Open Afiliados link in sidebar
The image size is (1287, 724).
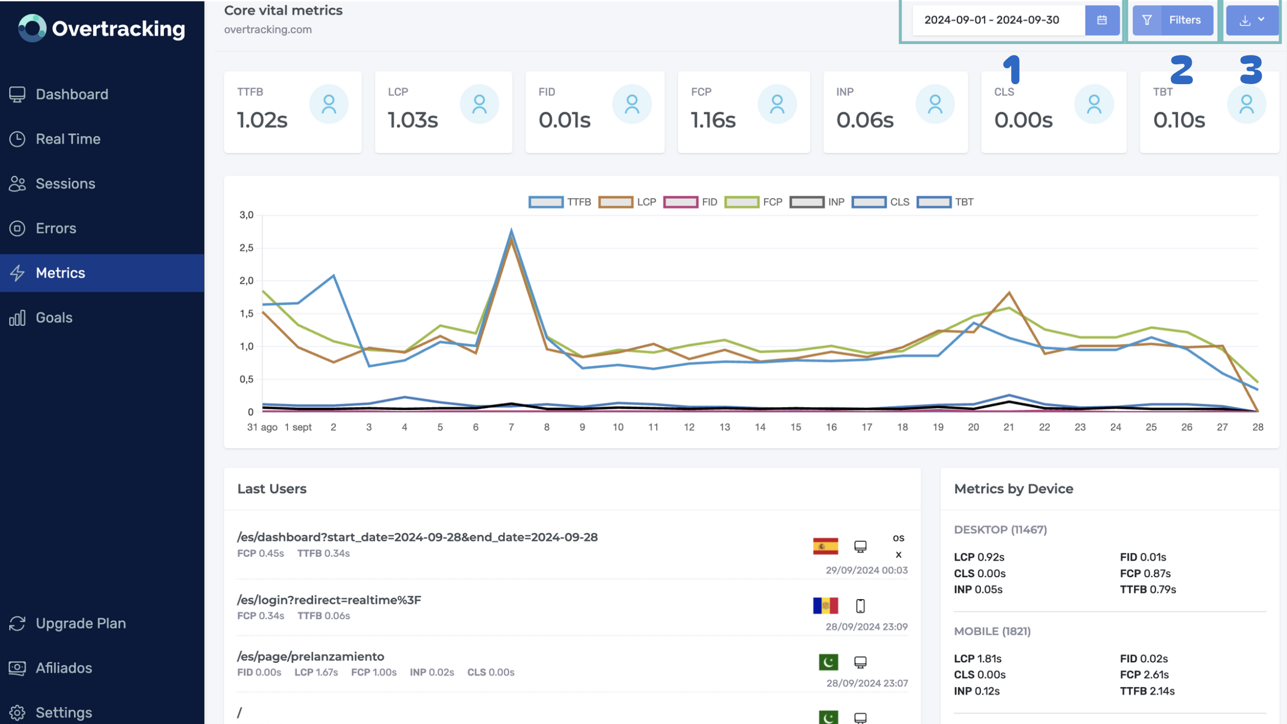tap(102, 668)
